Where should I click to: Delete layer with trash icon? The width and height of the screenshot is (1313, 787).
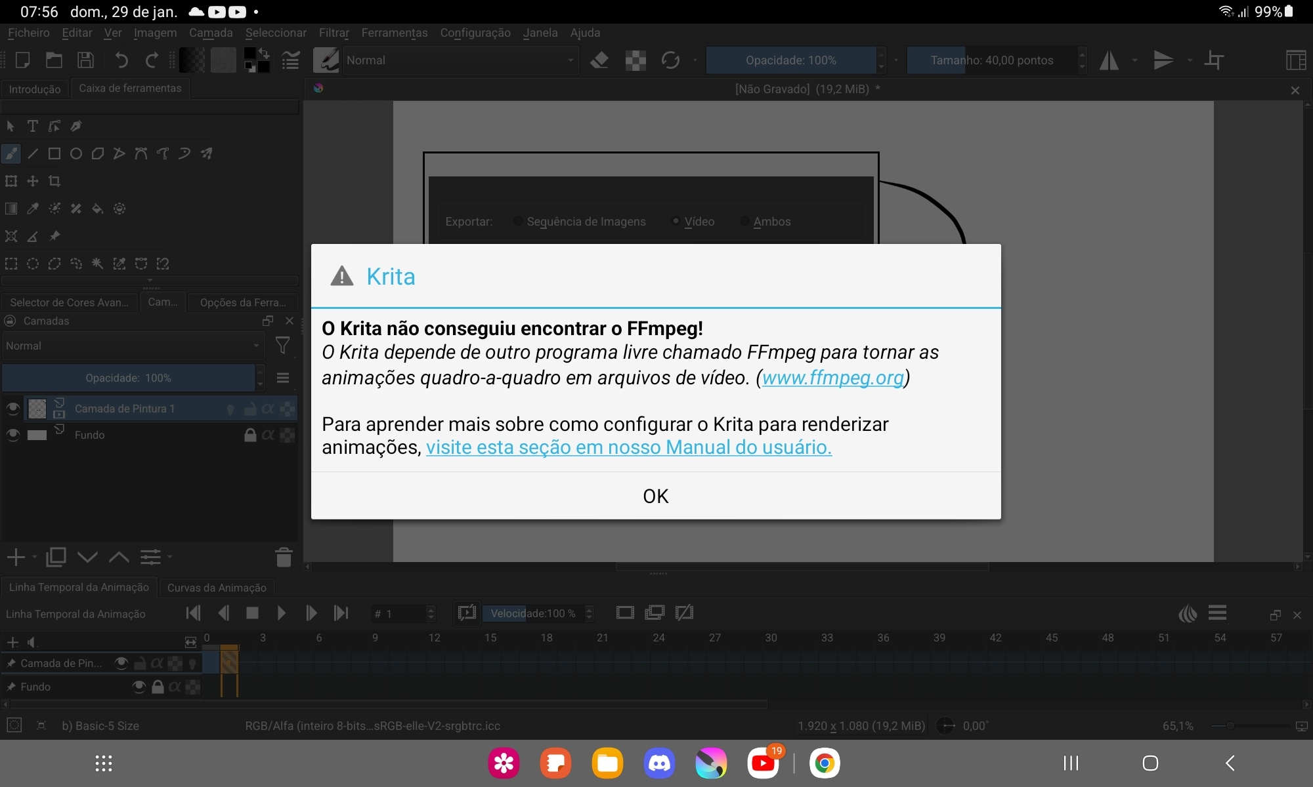[x=284, y=557]
